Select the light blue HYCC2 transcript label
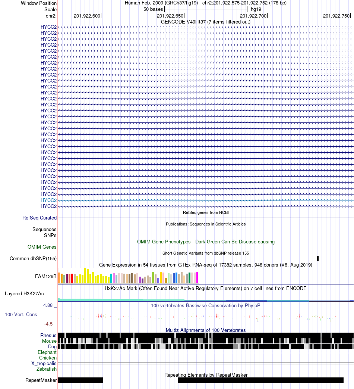 [48, 200]
